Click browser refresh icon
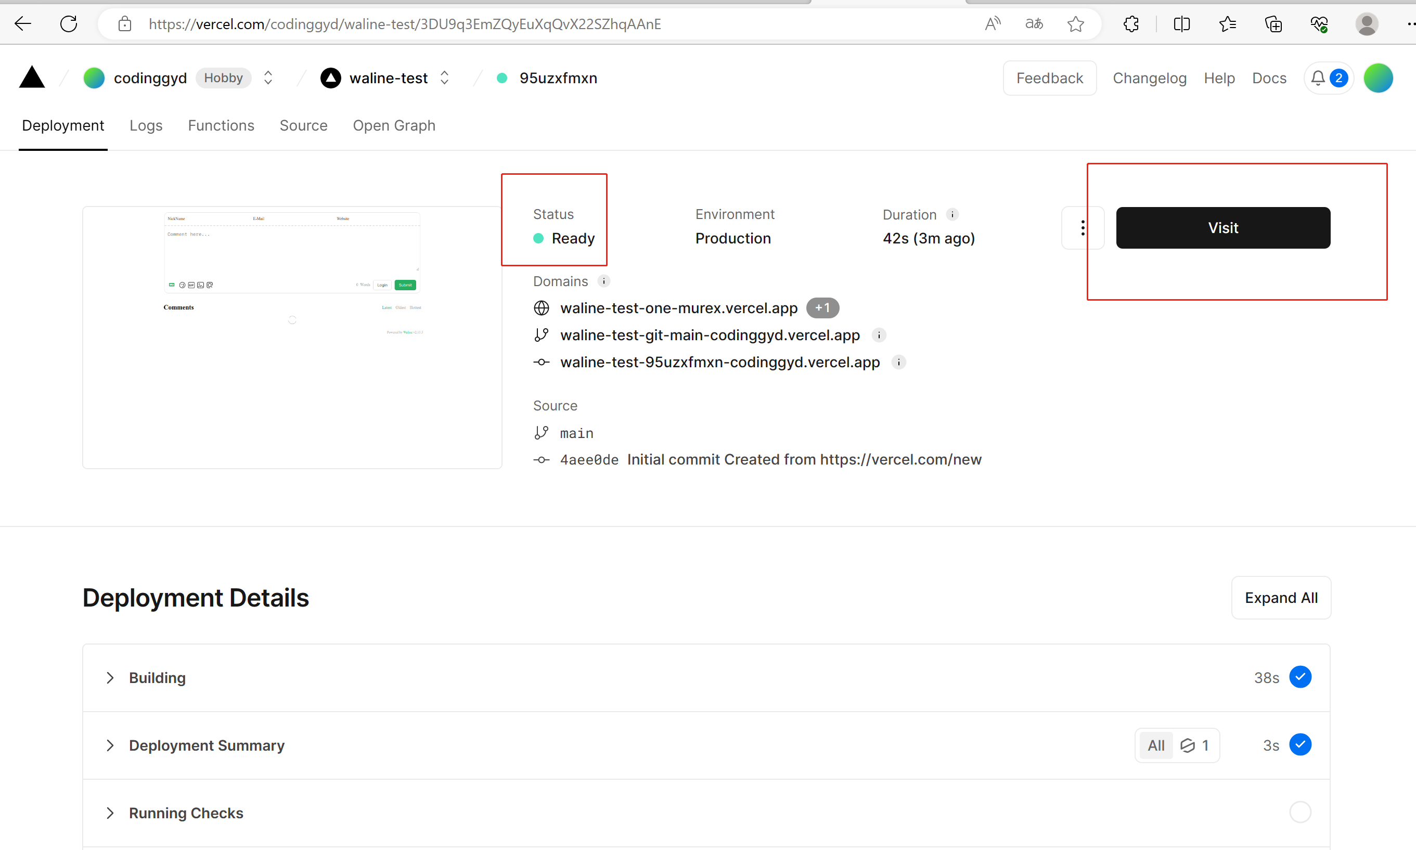The height and width of the screenshot is (850, 1416). (69, 24)
